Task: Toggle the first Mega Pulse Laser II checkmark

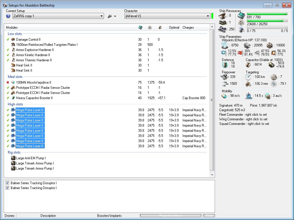Action: [x=8, y=110]
